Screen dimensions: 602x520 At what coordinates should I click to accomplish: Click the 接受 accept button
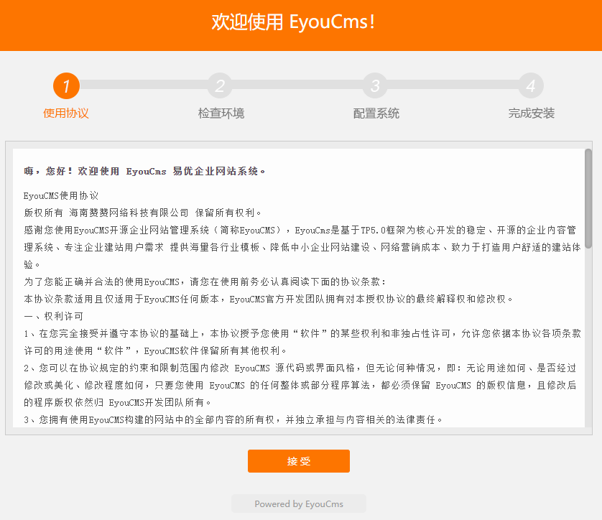[x=299, y=461]
